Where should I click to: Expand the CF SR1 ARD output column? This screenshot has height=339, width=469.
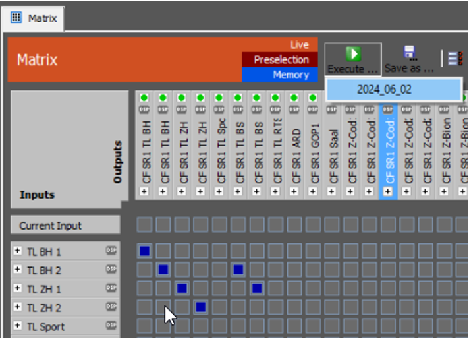pyautogui.click(x=294, y=191)
